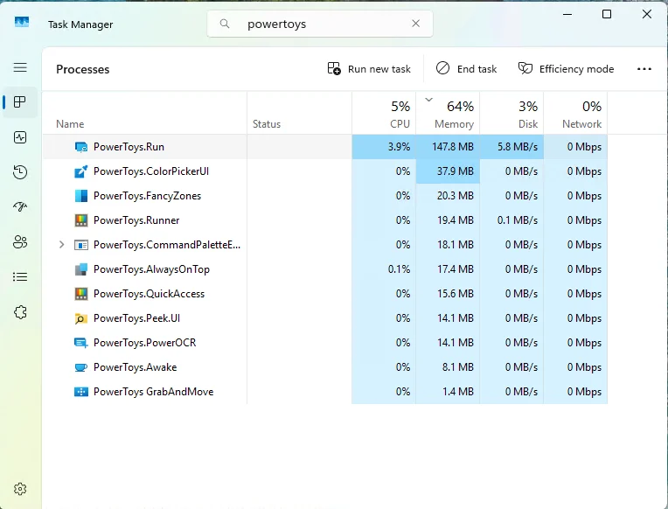Open the Details page in sidebar
The image size is (668, 509).
[x=20, y=277]
